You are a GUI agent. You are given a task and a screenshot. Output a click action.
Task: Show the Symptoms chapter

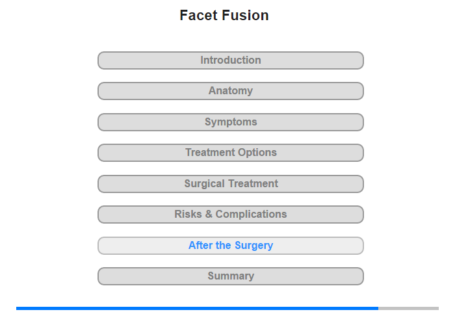[x=231, y=122]
